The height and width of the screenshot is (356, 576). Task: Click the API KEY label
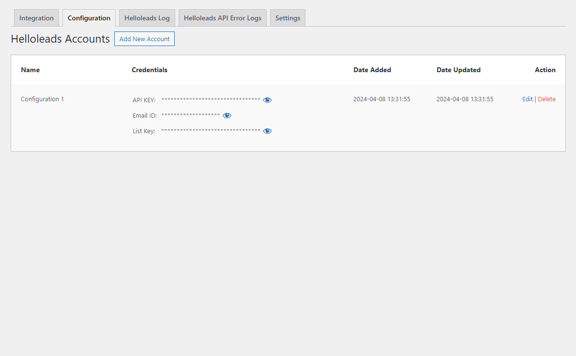pos(144,100)
